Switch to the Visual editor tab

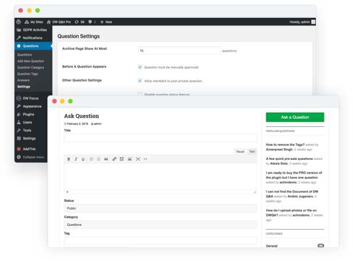tap(240, 151)
